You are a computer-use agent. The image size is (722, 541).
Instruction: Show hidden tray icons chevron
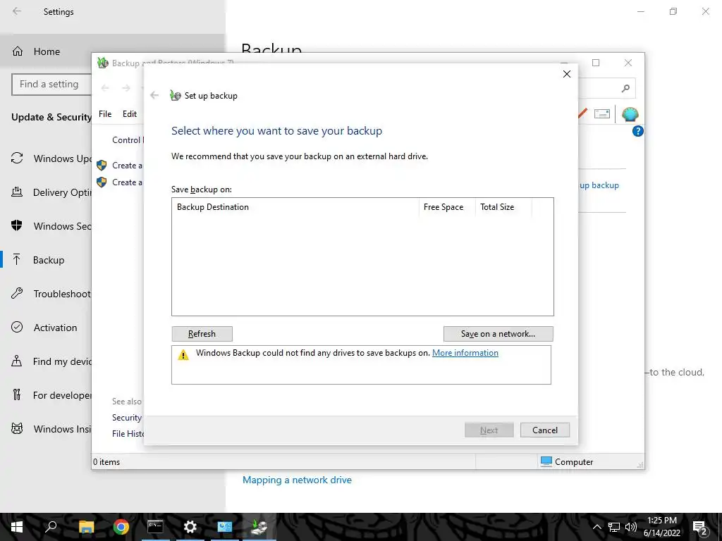coord(596,527)
